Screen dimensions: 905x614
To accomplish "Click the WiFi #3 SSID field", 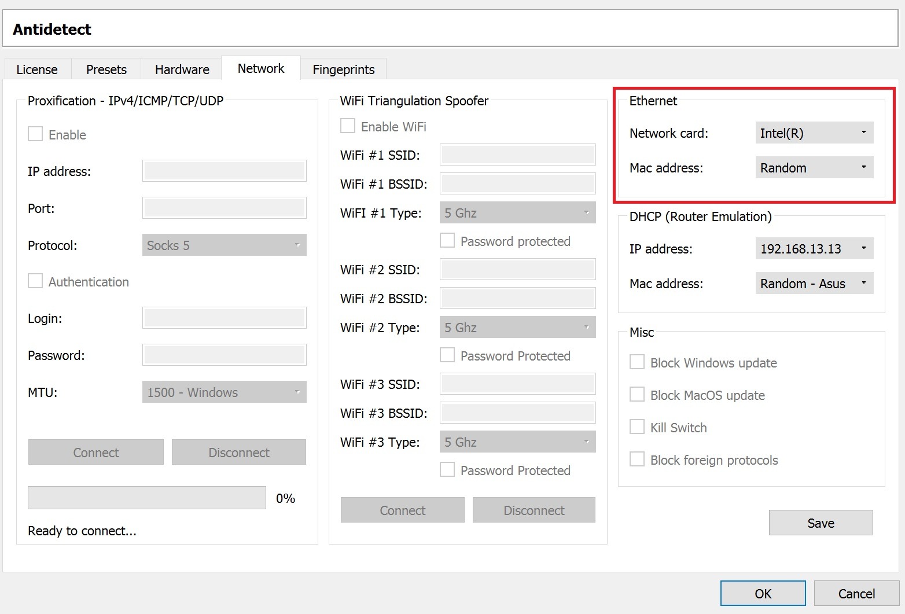I will 518,384.
